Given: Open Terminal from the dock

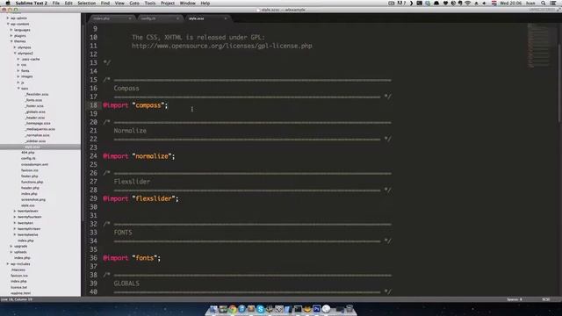Looking at the screenshot, I should click(298, 309).
